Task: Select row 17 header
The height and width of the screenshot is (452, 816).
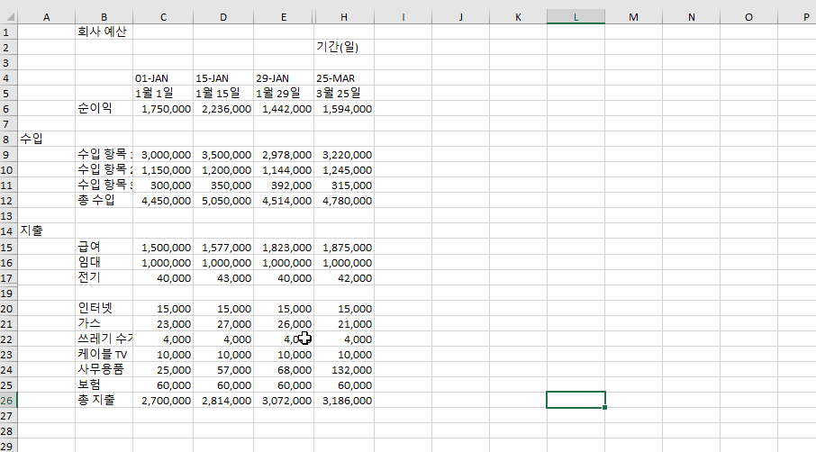Action: [x=6, y=277]
